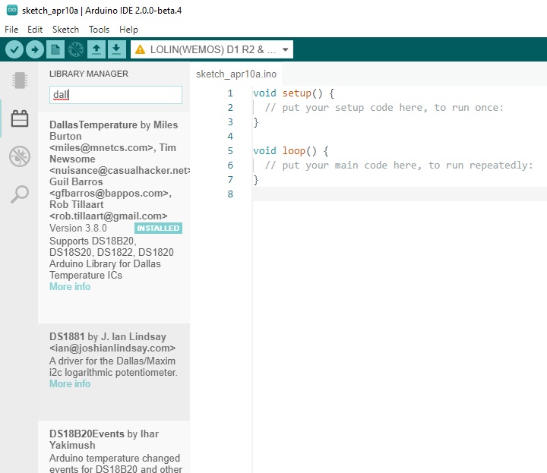Open More info for DS1881 library

[70, 383]
